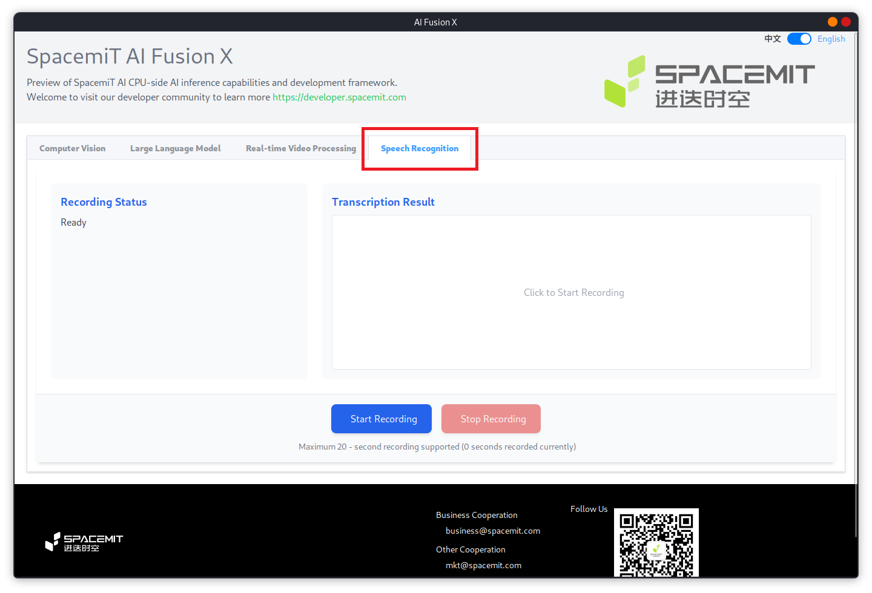This screenshot has width=872, height=593.
Task: Minimize the window with the orange button
Action: click(x=833, y=22)
